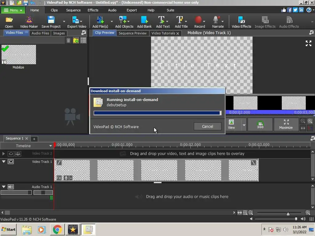Open the Export ribbon tab
Viewport: 315px width, 236px height.
[x=132, y=10]
